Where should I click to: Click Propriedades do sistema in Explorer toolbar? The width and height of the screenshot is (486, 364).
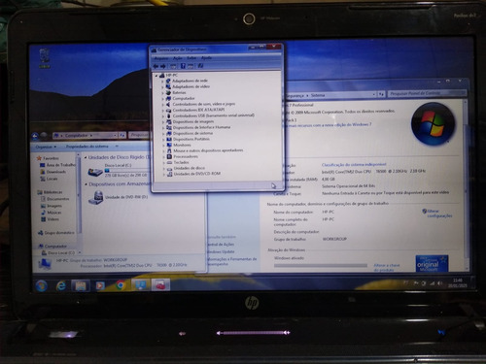87,147
